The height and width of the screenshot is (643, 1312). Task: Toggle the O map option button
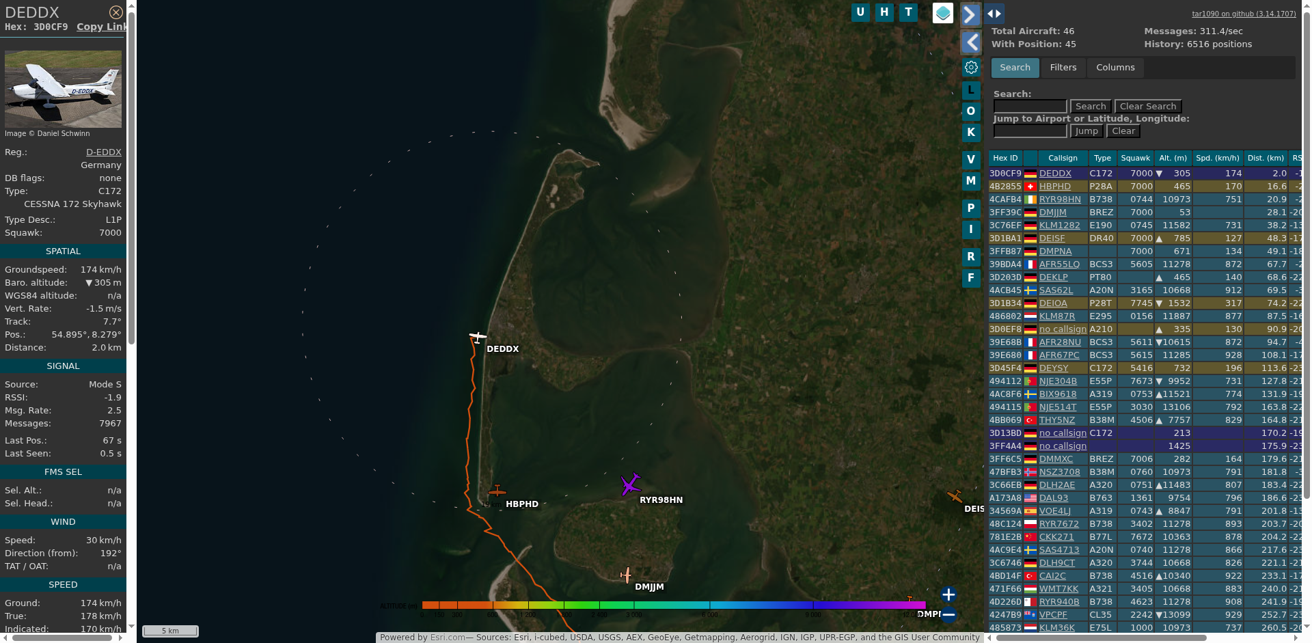point(971,111)
